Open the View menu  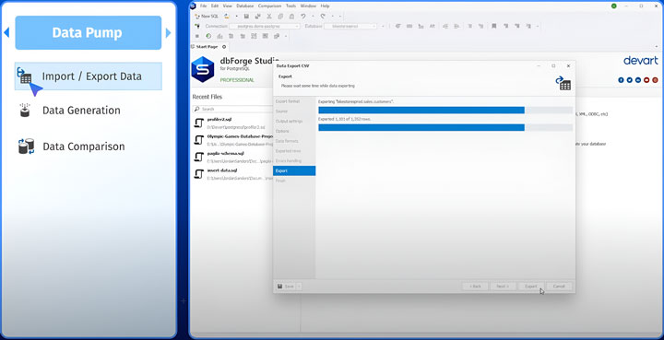pos(228,6)
